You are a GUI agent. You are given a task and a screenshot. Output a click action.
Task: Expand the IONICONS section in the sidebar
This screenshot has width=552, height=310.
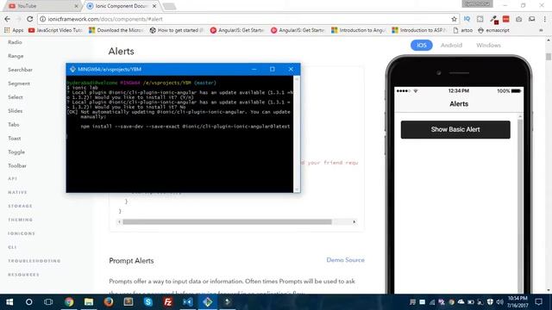pos(22,233)
